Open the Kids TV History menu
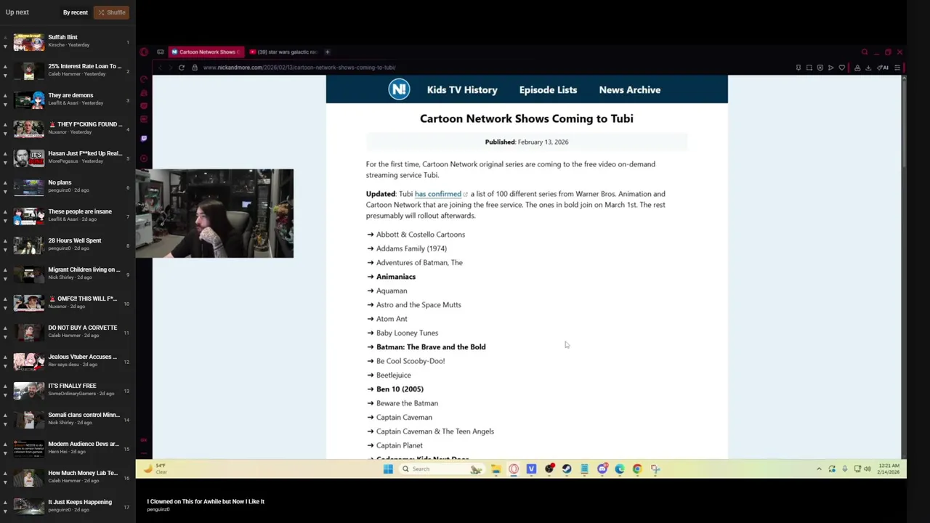 (462, 90)
